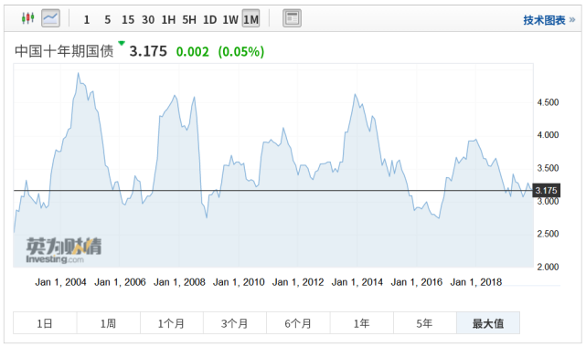
Task: Select the 3个月 range tab
Action: point(235,323)
